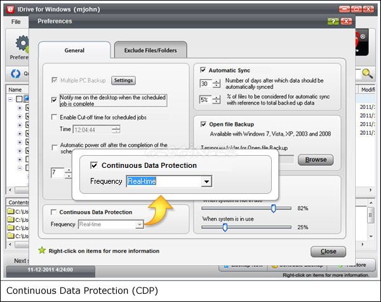The height and width of the screenshot is (302, 381).
Task: Click the 25% system in use slider handle
Action: coord(225,227)
